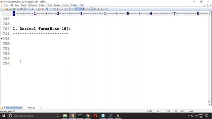Click the context help arrow-question icon
Viewport: 212px width, 119px height.
tap(105, 9)
